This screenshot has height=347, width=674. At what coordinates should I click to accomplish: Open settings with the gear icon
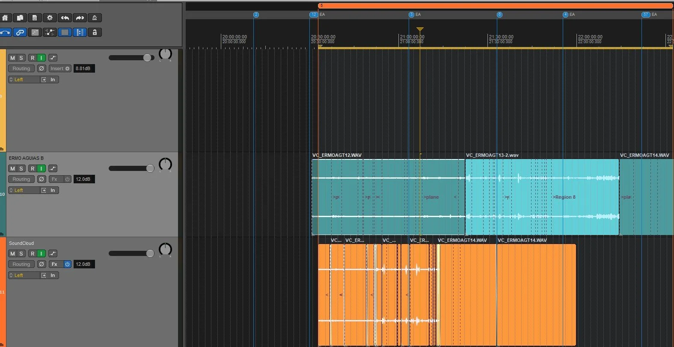[50, 18]
